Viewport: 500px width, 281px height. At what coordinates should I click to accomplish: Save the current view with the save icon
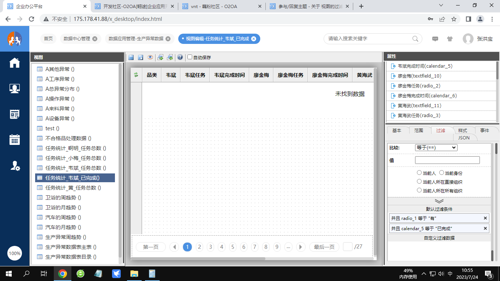tap(131, 57)
